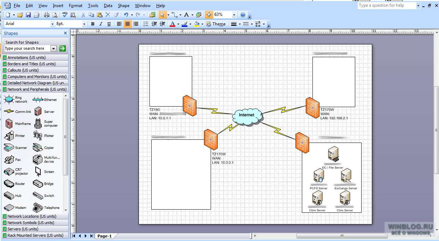439x241 pixels.
Task: Open Print Preview
Action: [55, 15]
